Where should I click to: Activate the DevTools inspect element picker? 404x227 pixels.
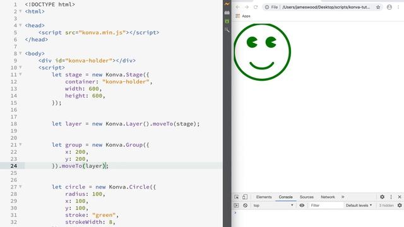pos(236,197)
